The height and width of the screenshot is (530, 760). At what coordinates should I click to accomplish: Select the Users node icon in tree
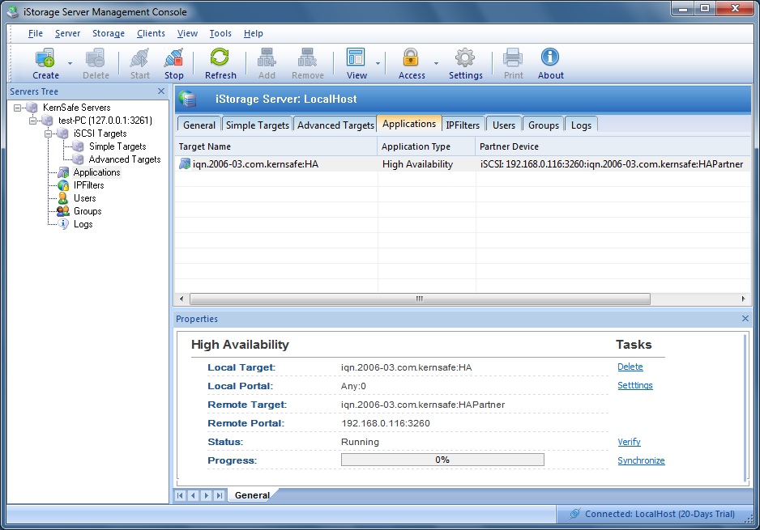pyautogui.click(x=63, y=198)
